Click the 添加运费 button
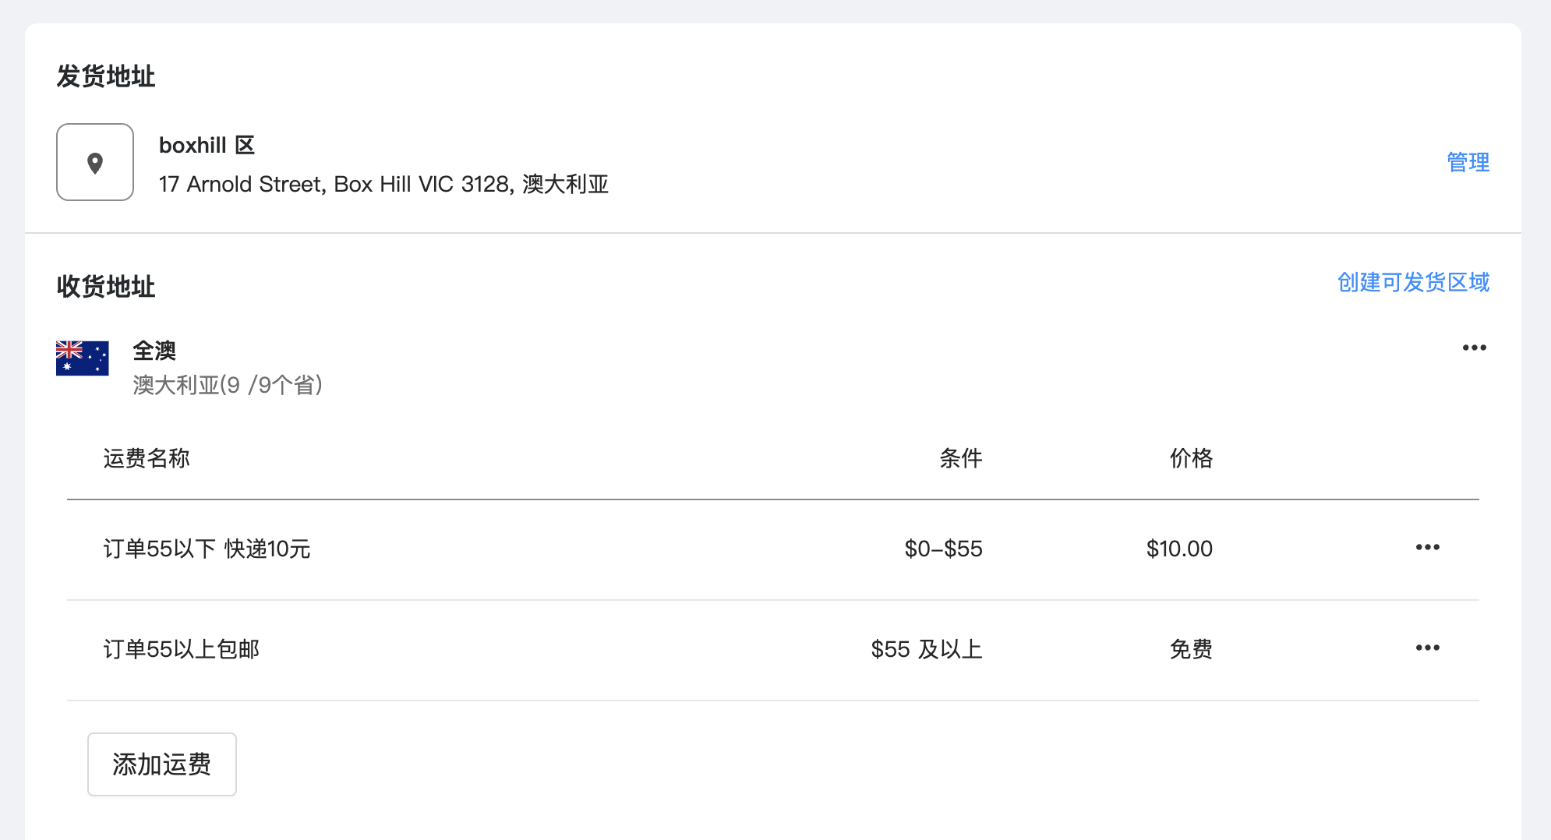 point(162,764)
